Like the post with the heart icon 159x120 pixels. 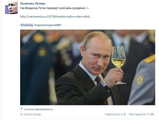(148, 114)
